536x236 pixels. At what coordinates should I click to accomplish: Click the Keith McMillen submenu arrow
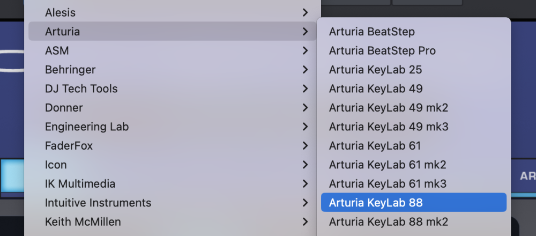(x=305, y=222)
